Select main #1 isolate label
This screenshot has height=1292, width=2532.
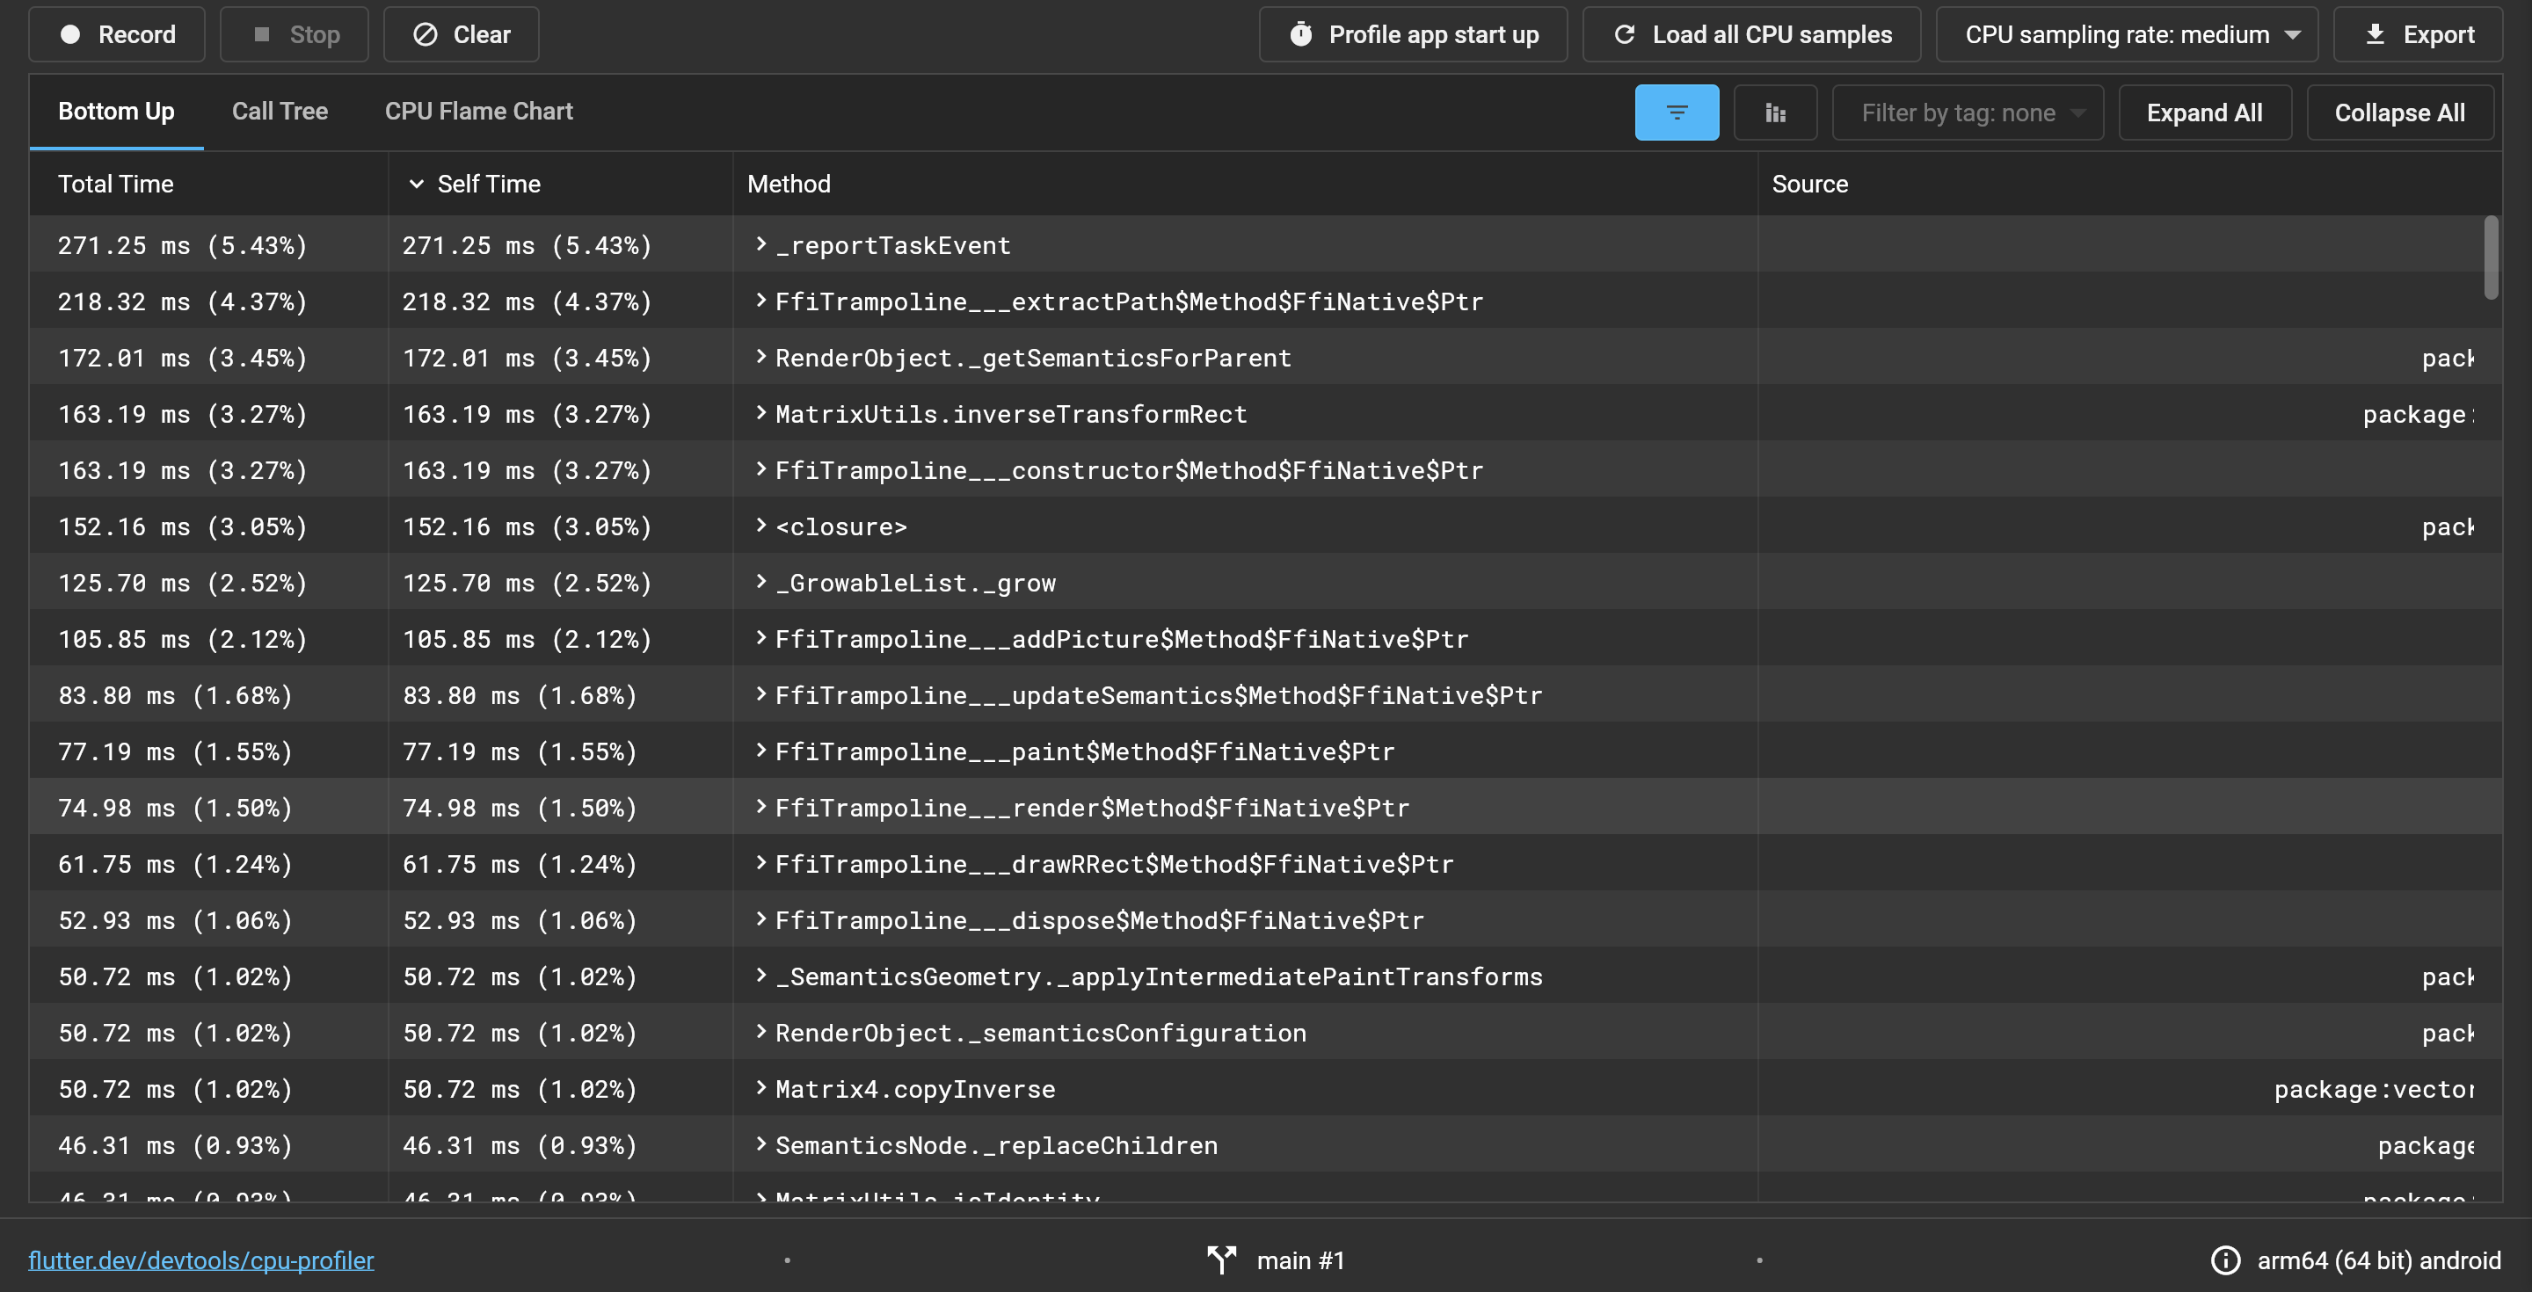tap(1300, 1260)
